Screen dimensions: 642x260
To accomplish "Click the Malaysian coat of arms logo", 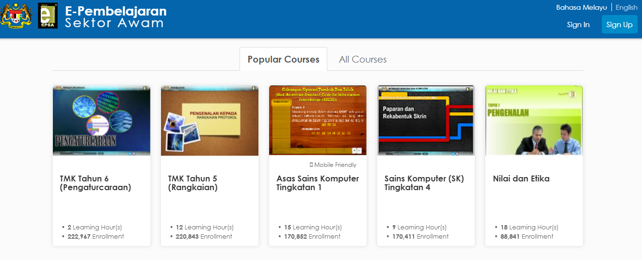I will point(17,16).
